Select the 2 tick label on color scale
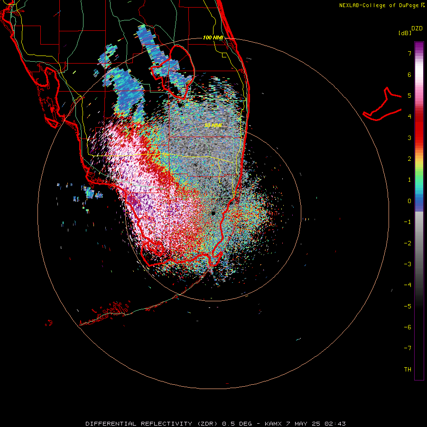Screen dimensions: 427x427 click(409, 159)
